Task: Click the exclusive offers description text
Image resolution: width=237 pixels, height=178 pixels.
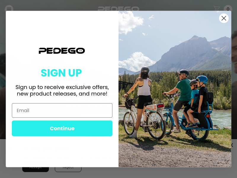Action: [x=62, y=90]
